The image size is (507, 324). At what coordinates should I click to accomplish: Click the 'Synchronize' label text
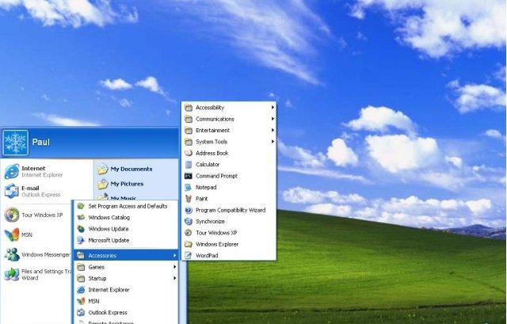pos(210,222)
